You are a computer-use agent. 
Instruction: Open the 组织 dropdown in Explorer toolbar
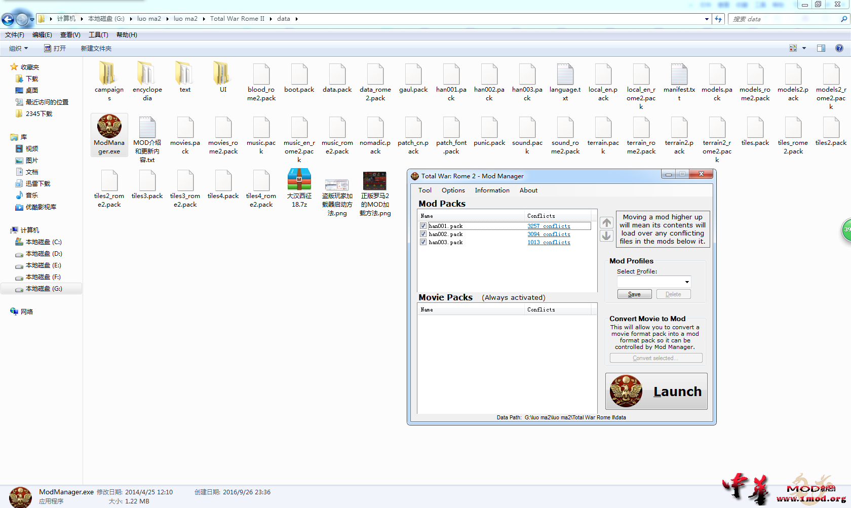pyautogui.click(x=19, y=49)
